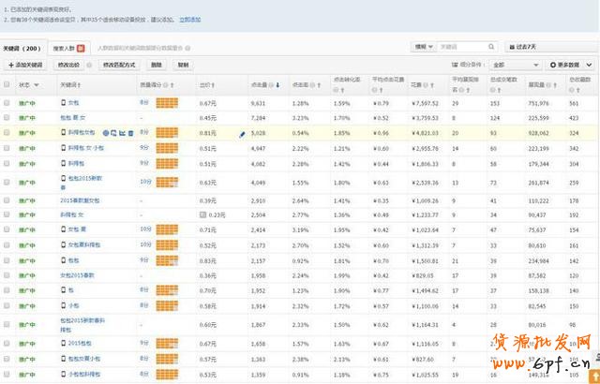Image resolution: width=600 pixels, height=384 pixels.
Task: Switch to the 关键词 (200) tab
Action: click(22, 47)
